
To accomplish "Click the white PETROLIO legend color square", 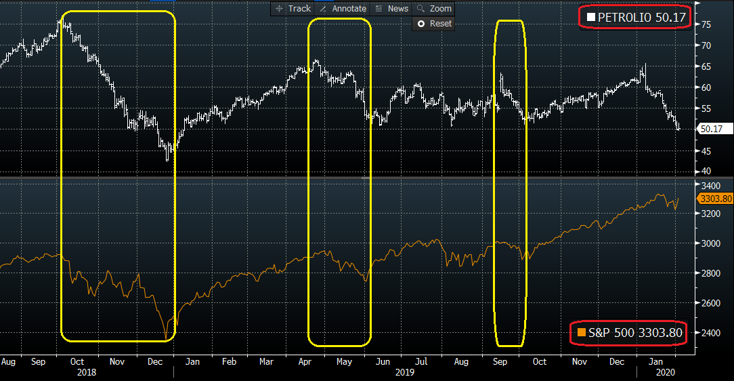I will coord(590,18).
